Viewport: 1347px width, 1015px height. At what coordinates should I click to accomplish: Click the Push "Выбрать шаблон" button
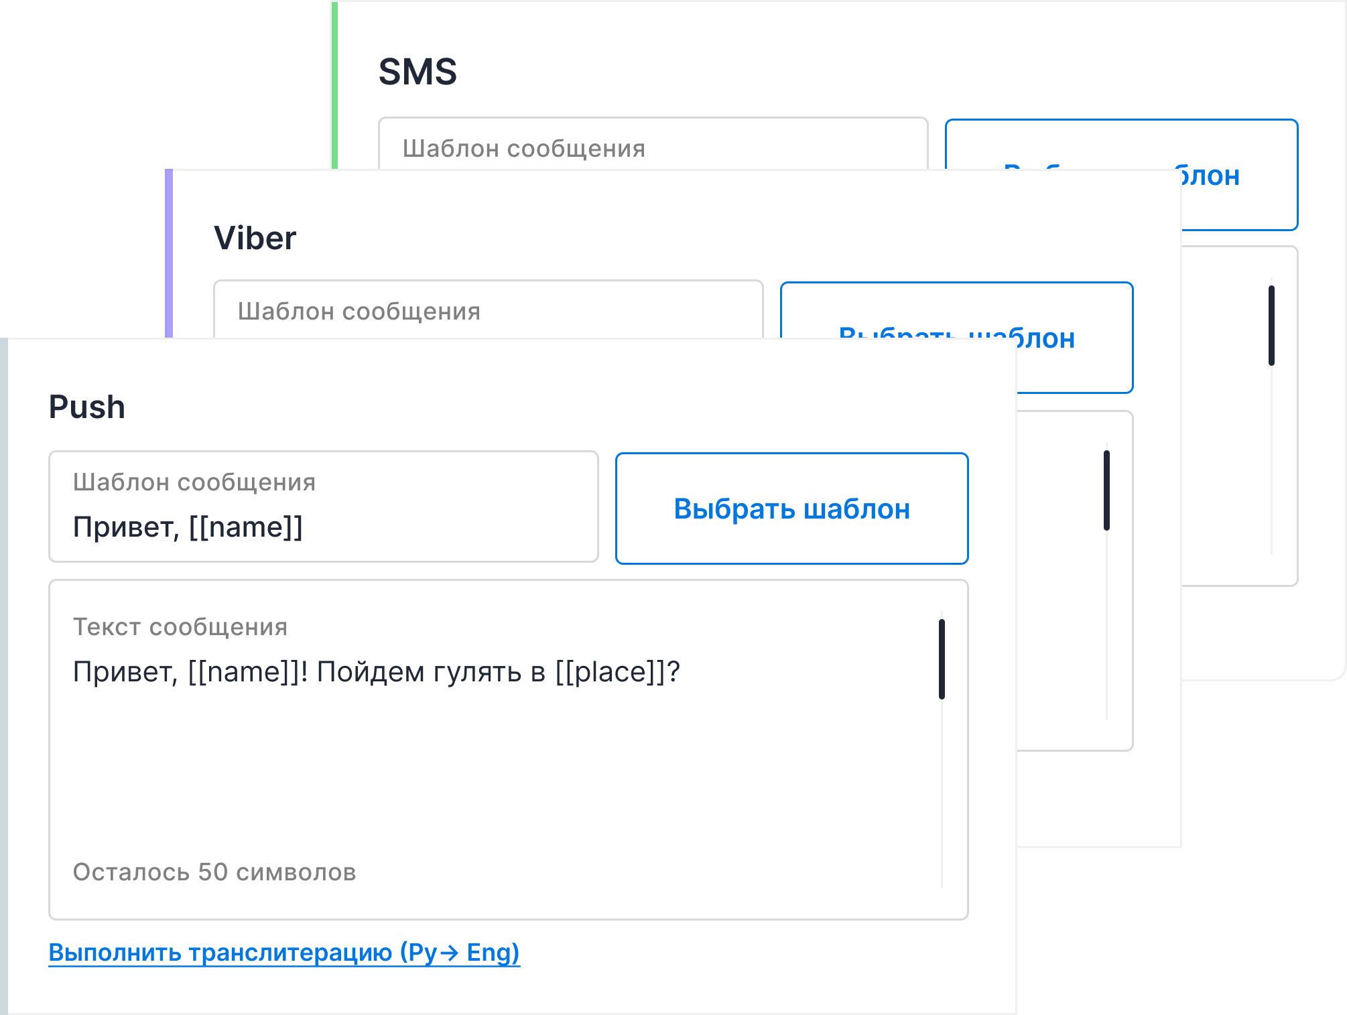(791, 509)
